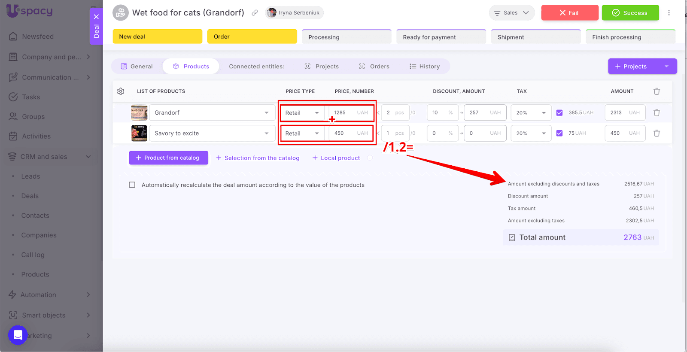Expand tax rate dropdown for Savory to excite

point(531,134)
